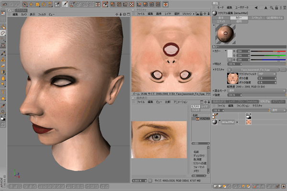Switch to the スペキュラ tab
The height and width of the screenshot is (191, 287).
coord(257,18)
